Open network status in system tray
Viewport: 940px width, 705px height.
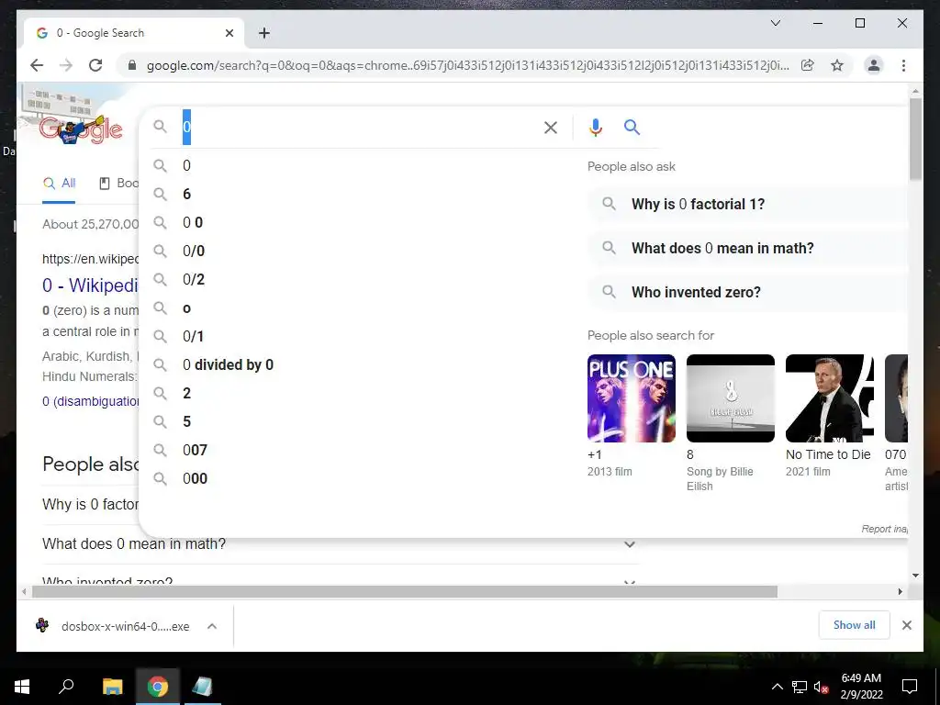point(800,687)
